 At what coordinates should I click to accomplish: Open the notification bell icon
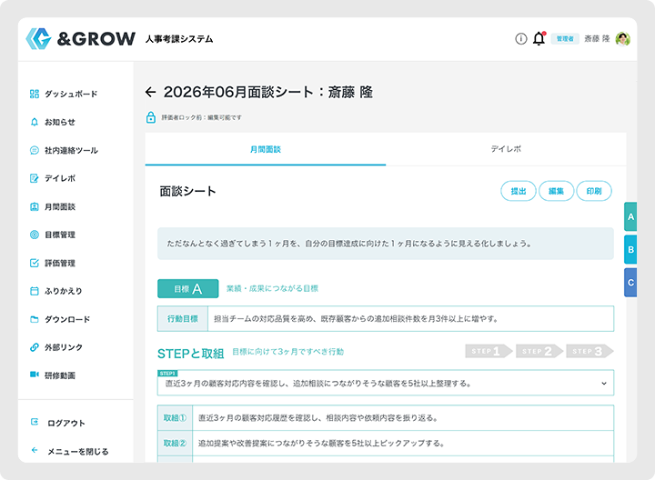[539, 39]
